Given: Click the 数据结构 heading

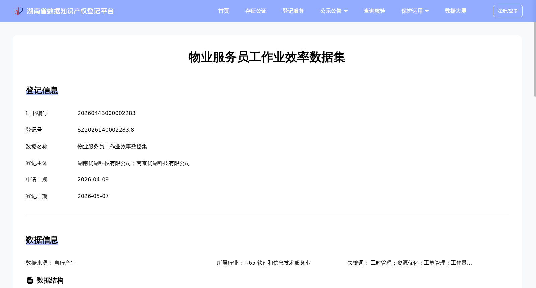Looking at the screenshot, I should [x=50, y=280].
